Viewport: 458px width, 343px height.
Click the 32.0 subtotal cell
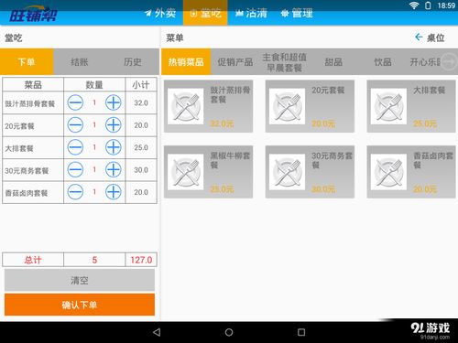point(141,103)
